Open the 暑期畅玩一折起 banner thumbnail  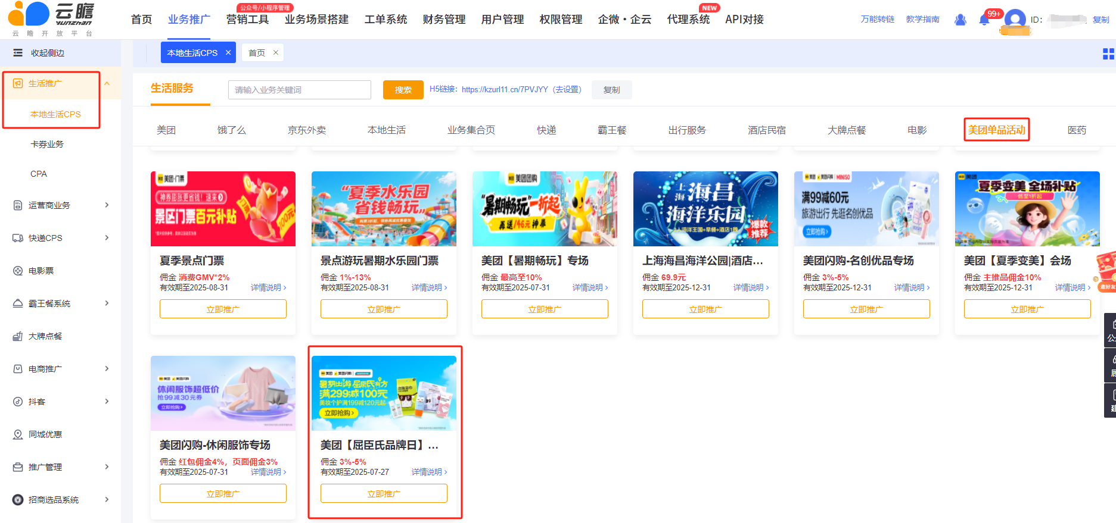click(x=545, y=209)
